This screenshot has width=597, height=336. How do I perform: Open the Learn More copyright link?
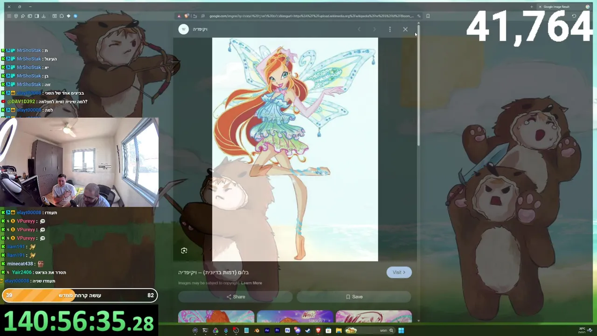[x=251, y=283]
